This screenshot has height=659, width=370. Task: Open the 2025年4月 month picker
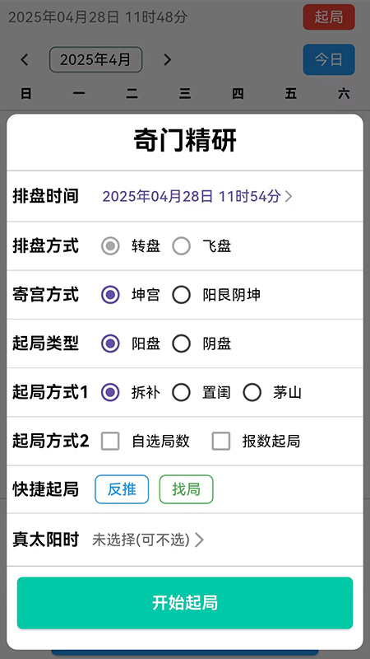[95, 59]
